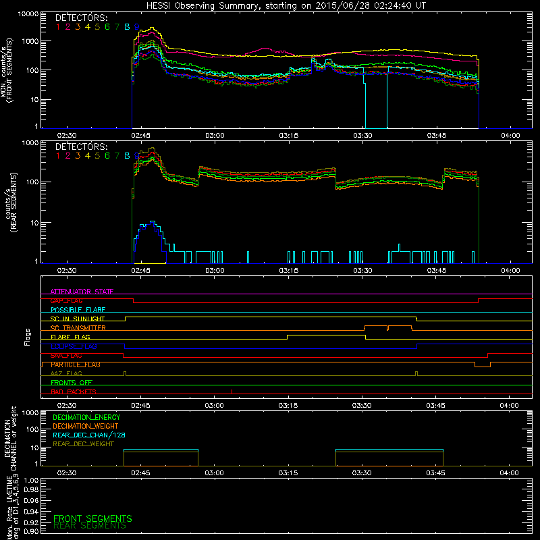Click the FLARE_FLAG label
This screenshot has height=540, width=540.
click(x=70, y=337)
